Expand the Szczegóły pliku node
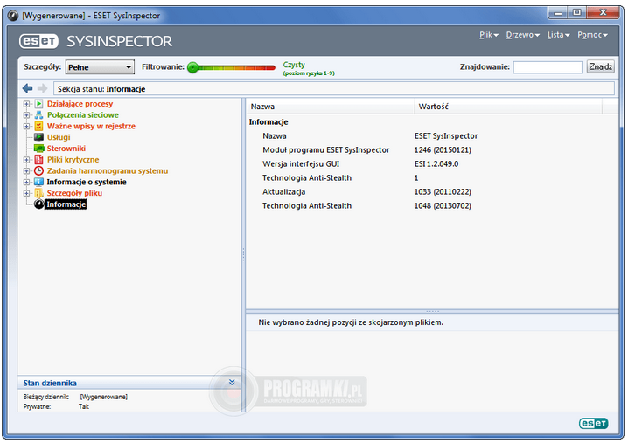 click(x=26, y=193)
